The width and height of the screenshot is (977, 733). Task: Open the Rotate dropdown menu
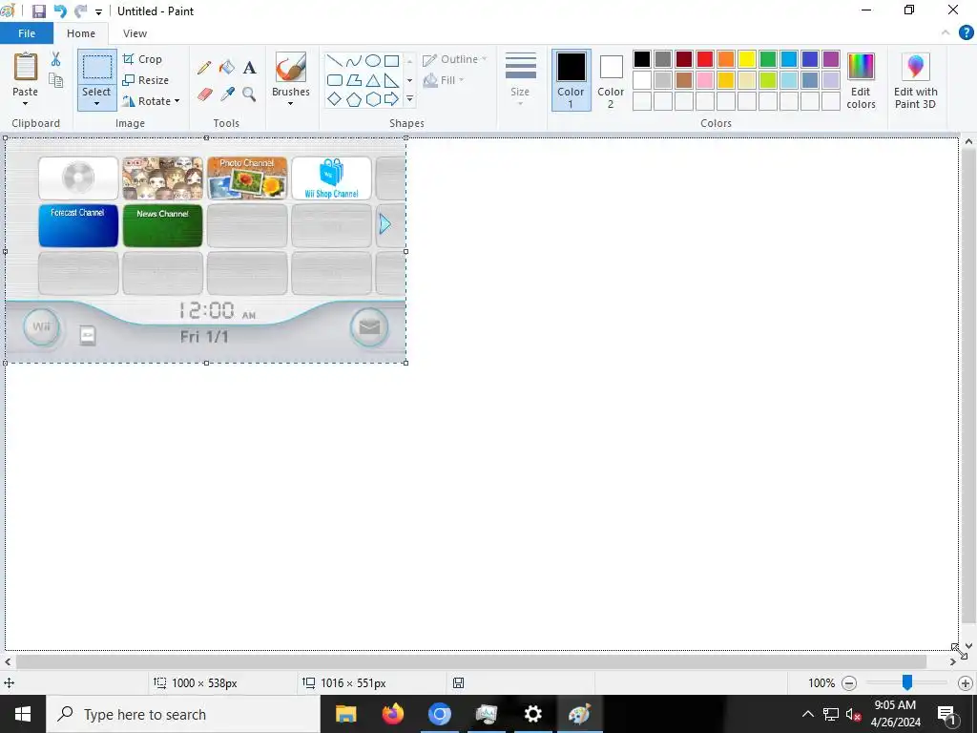(152, 101)
